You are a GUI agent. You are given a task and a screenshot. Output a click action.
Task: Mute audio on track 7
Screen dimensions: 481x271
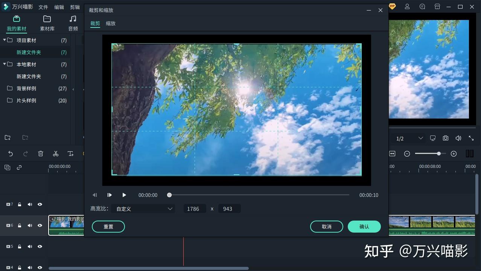[30, 204]
